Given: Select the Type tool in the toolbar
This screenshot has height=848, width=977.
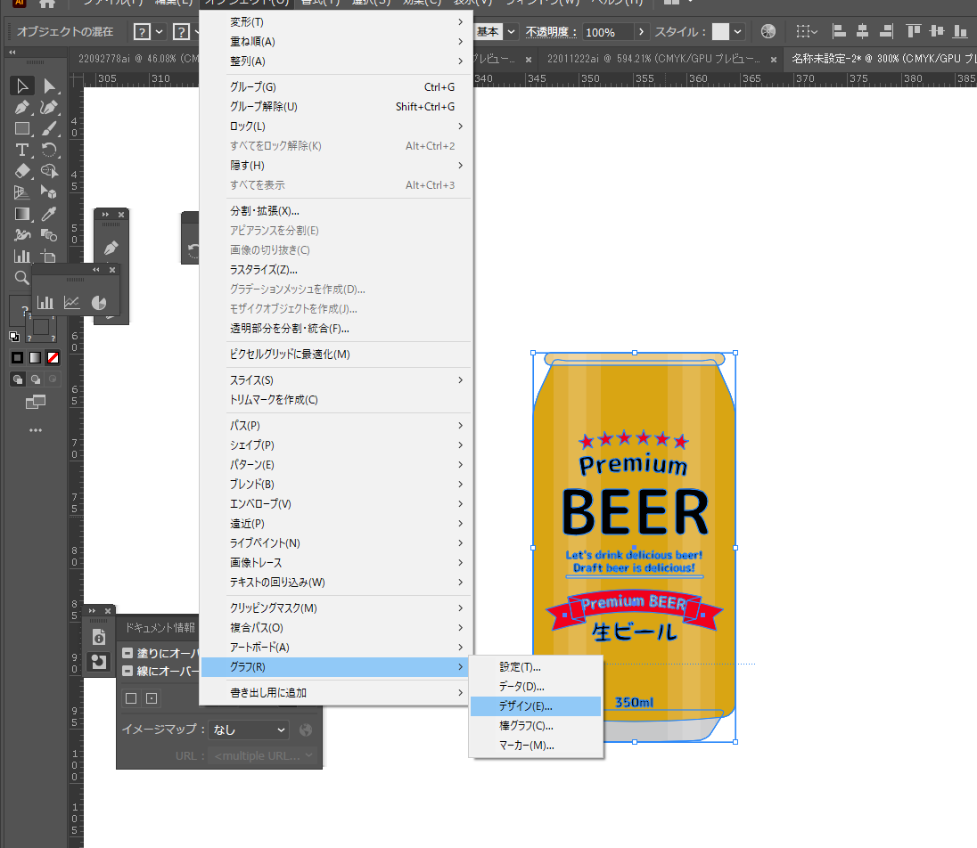Looking at the screenshot, I should click(23, 150).
